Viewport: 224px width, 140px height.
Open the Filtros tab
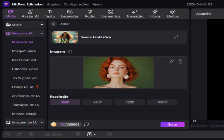coord(155,14)
